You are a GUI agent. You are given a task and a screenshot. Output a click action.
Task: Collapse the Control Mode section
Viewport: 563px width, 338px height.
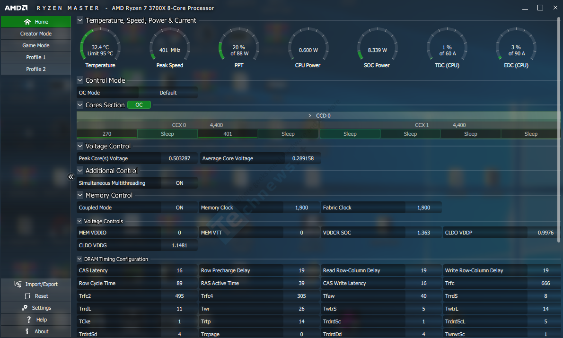pyautogui.click(x=80, y=80)
